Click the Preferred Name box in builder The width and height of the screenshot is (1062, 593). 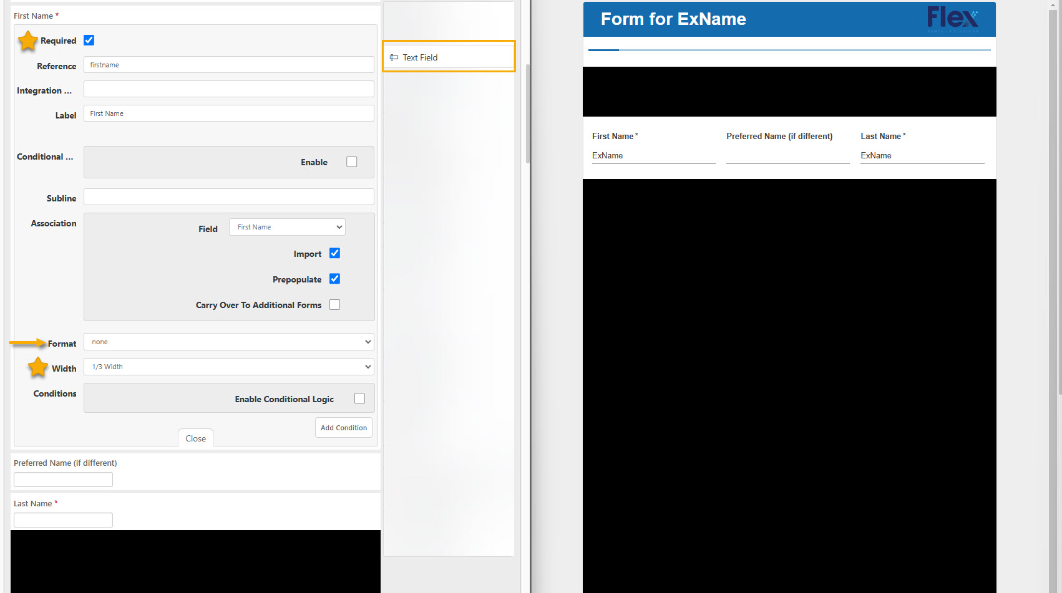pyautogui.click(x=63, y=480)
